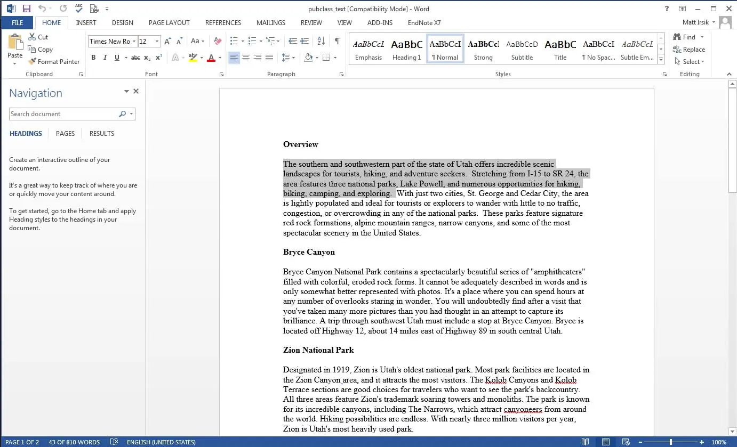Click the Redo/Repeat arrow icon
Screen dimensions: 737x447
[x=63, y=9]
